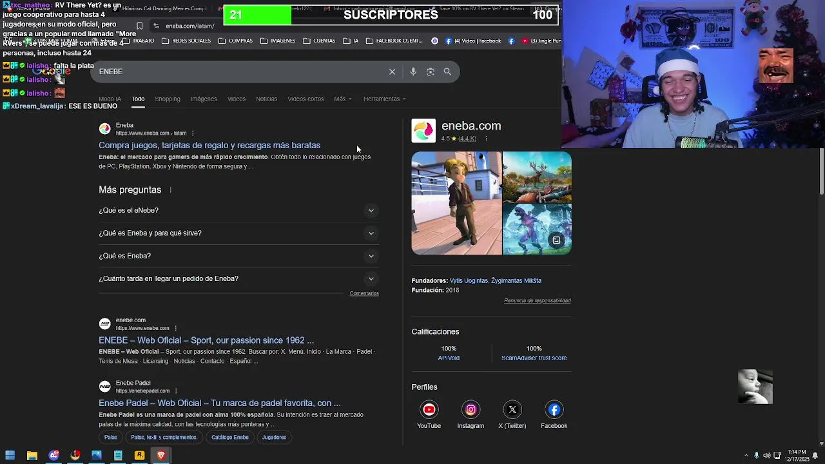Click the Comentarios feedback link
This screenshot has width=825, height=464.
(x=364, y=293)
